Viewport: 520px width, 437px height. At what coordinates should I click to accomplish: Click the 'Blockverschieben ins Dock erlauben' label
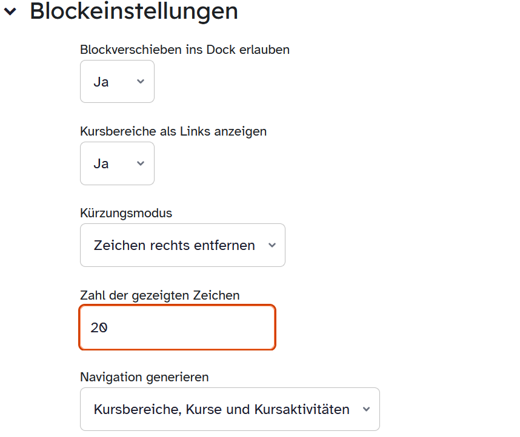point(185,50)
